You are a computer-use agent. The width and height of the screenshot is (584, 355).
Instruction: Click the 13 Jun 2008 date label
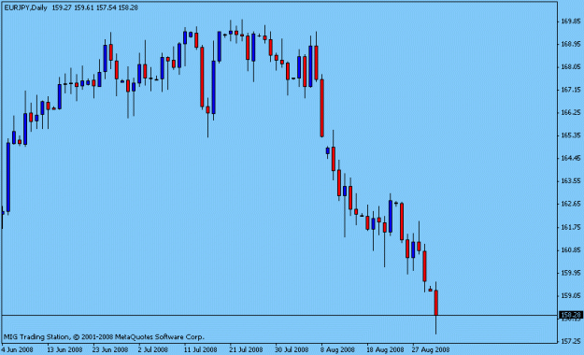click(64, 349)
